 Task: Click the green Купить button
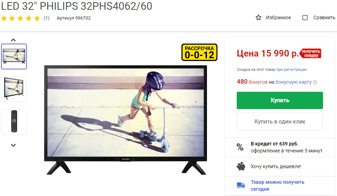(x=280, y=100)
